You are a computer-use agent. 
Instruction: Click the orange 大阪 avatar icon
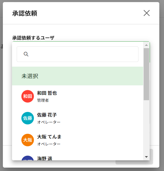point(28,140)
